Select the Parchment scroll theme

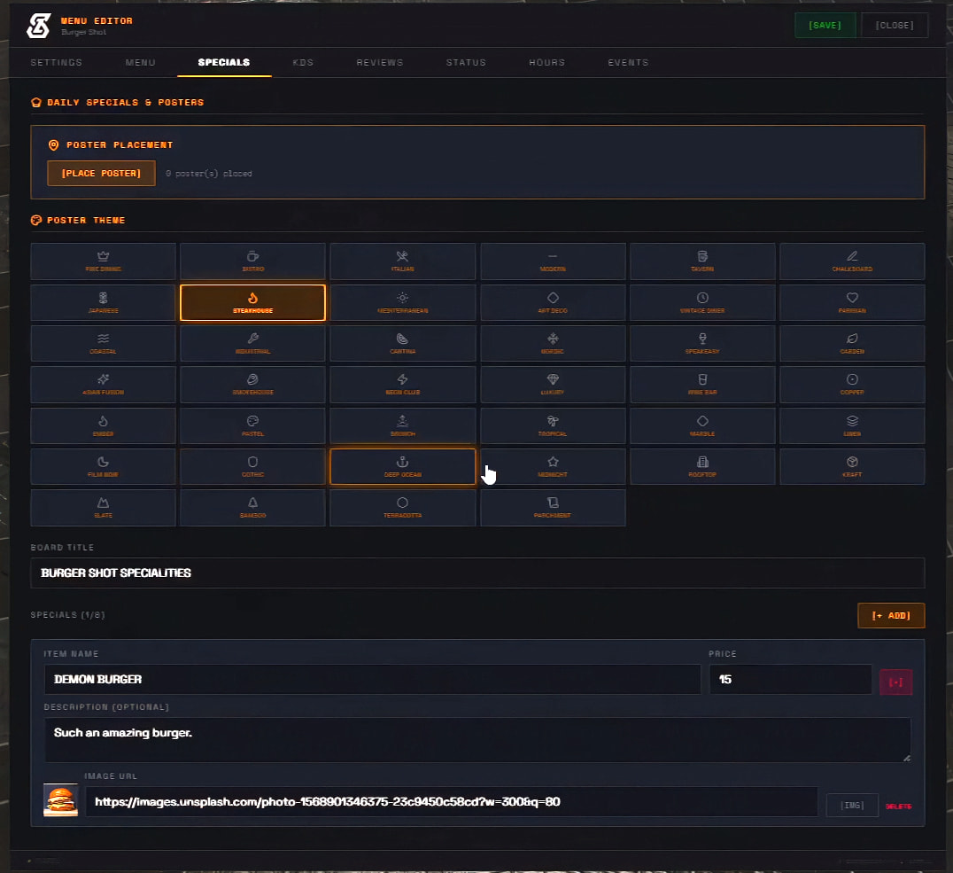click(553, 507)
